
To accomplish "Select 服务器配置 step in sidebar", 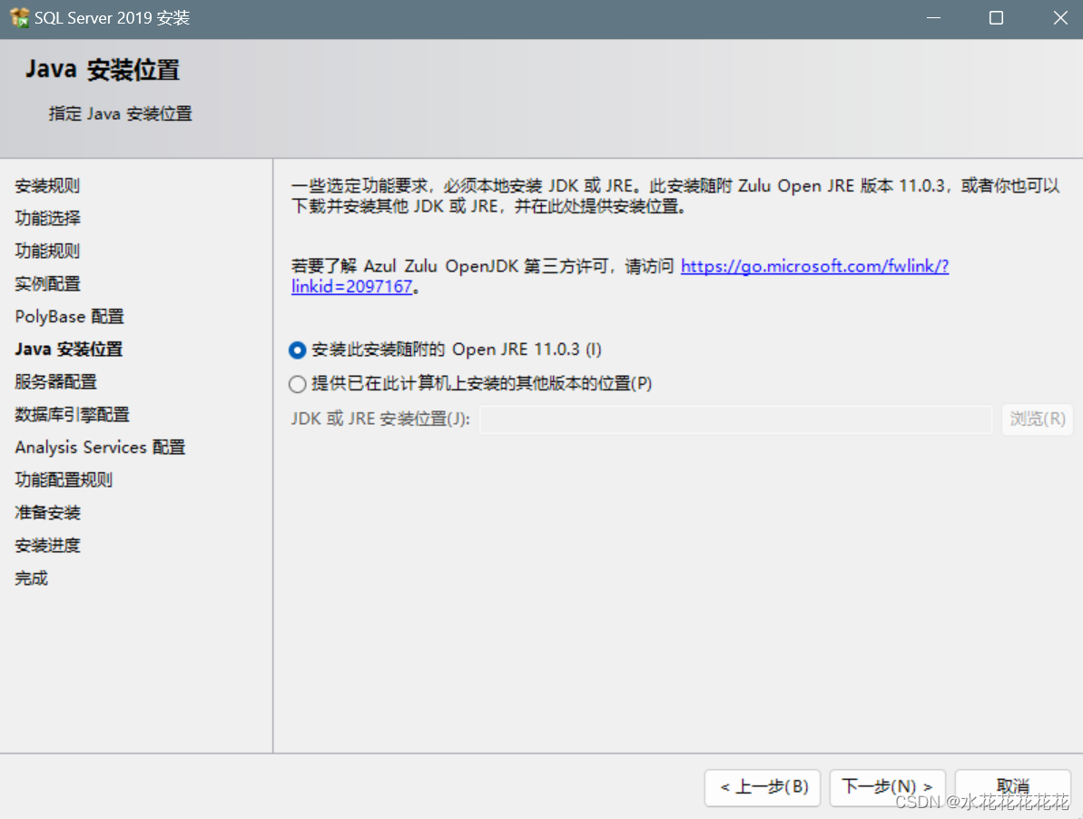I will [56, 382].
